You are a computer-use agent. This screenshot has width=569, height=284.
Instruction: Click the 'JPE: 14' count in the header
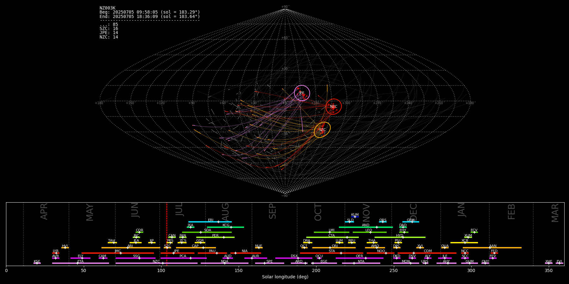coord(109,33)
